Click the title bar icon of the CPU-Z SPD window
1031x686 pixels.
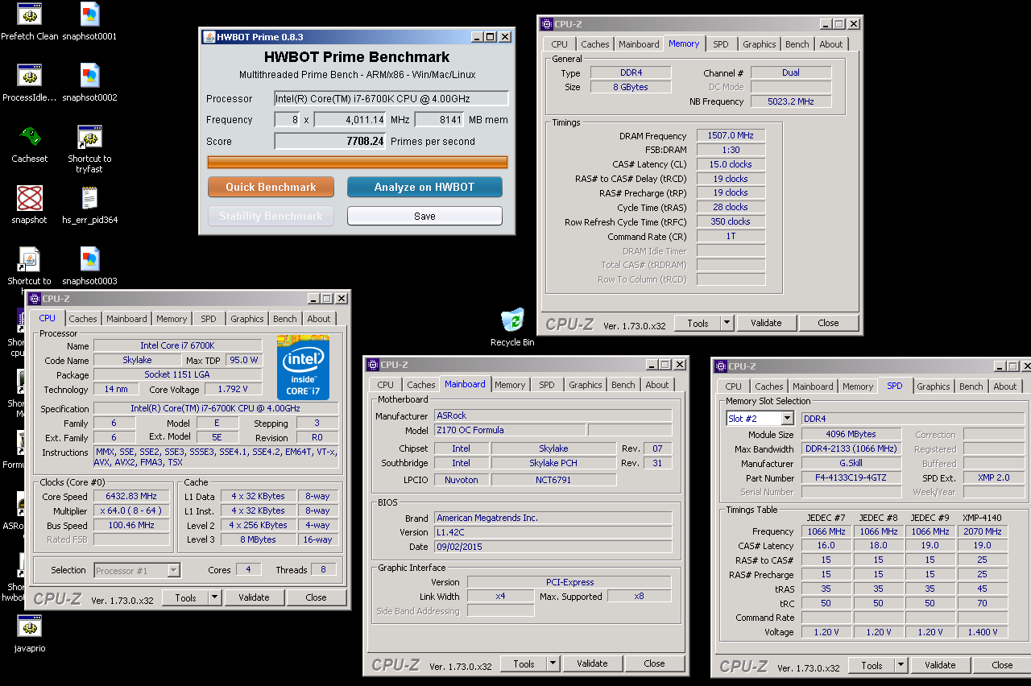721,366
